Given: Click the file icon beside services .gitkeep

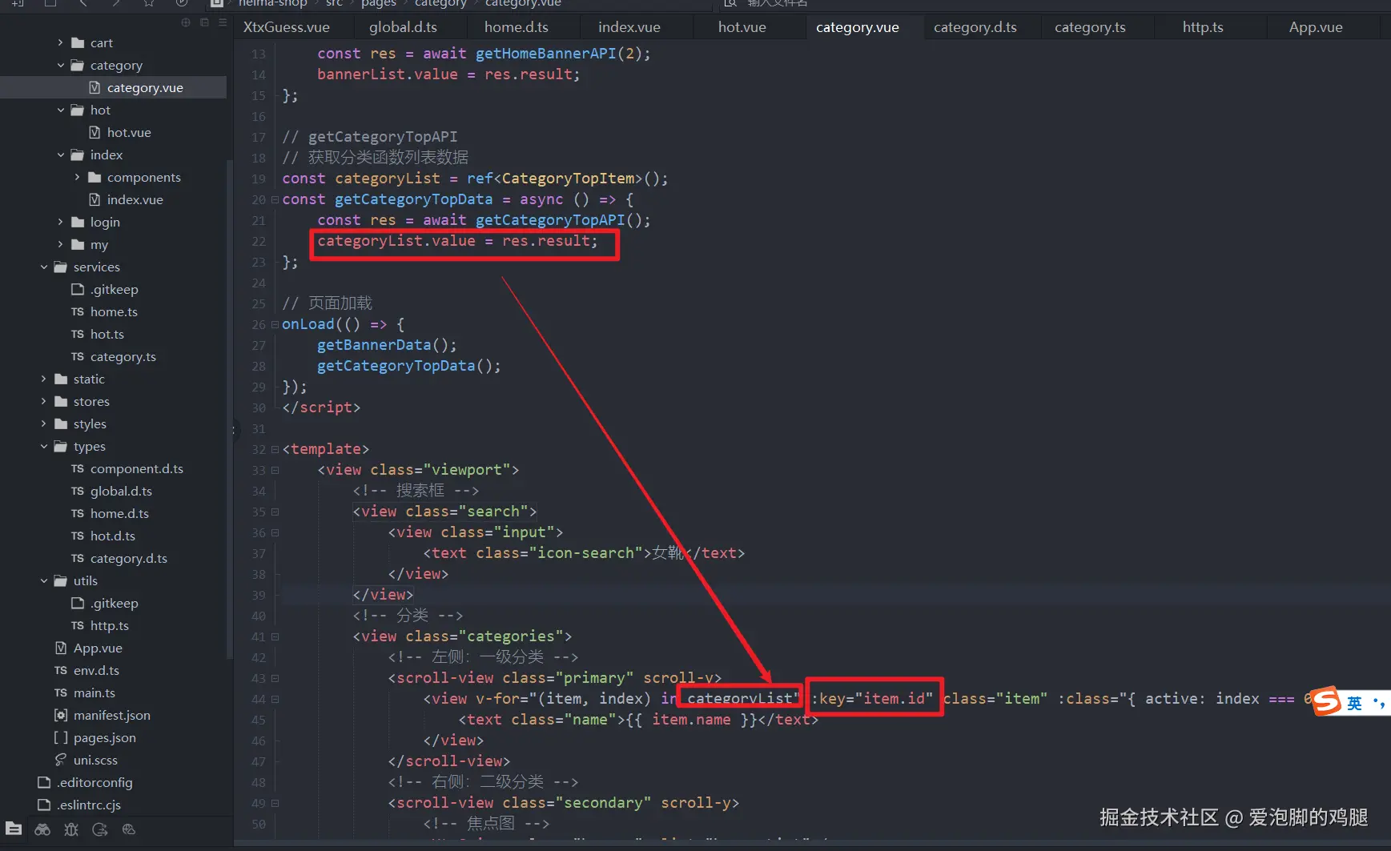Looking at the screenshot, I should coord(78,289).
